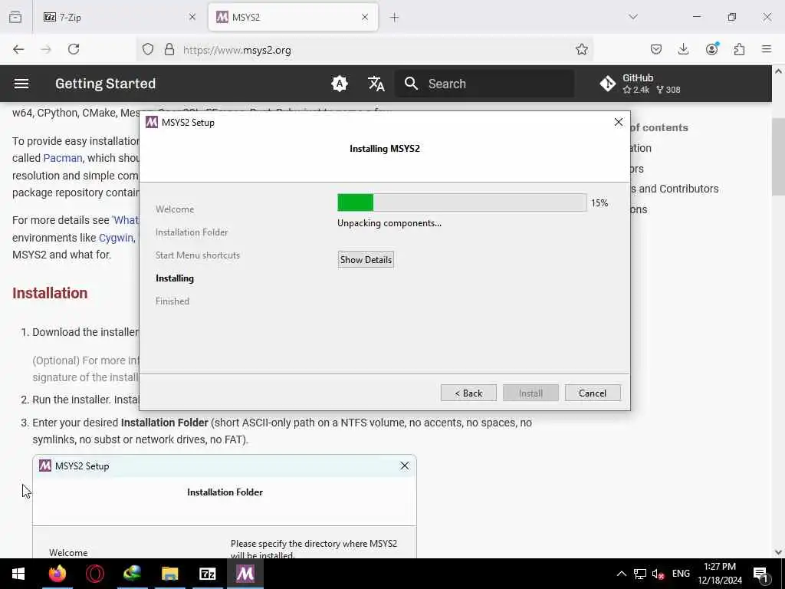Expand the list all tabs chevron
The image size is (785, 589).
tap(633, 17)
